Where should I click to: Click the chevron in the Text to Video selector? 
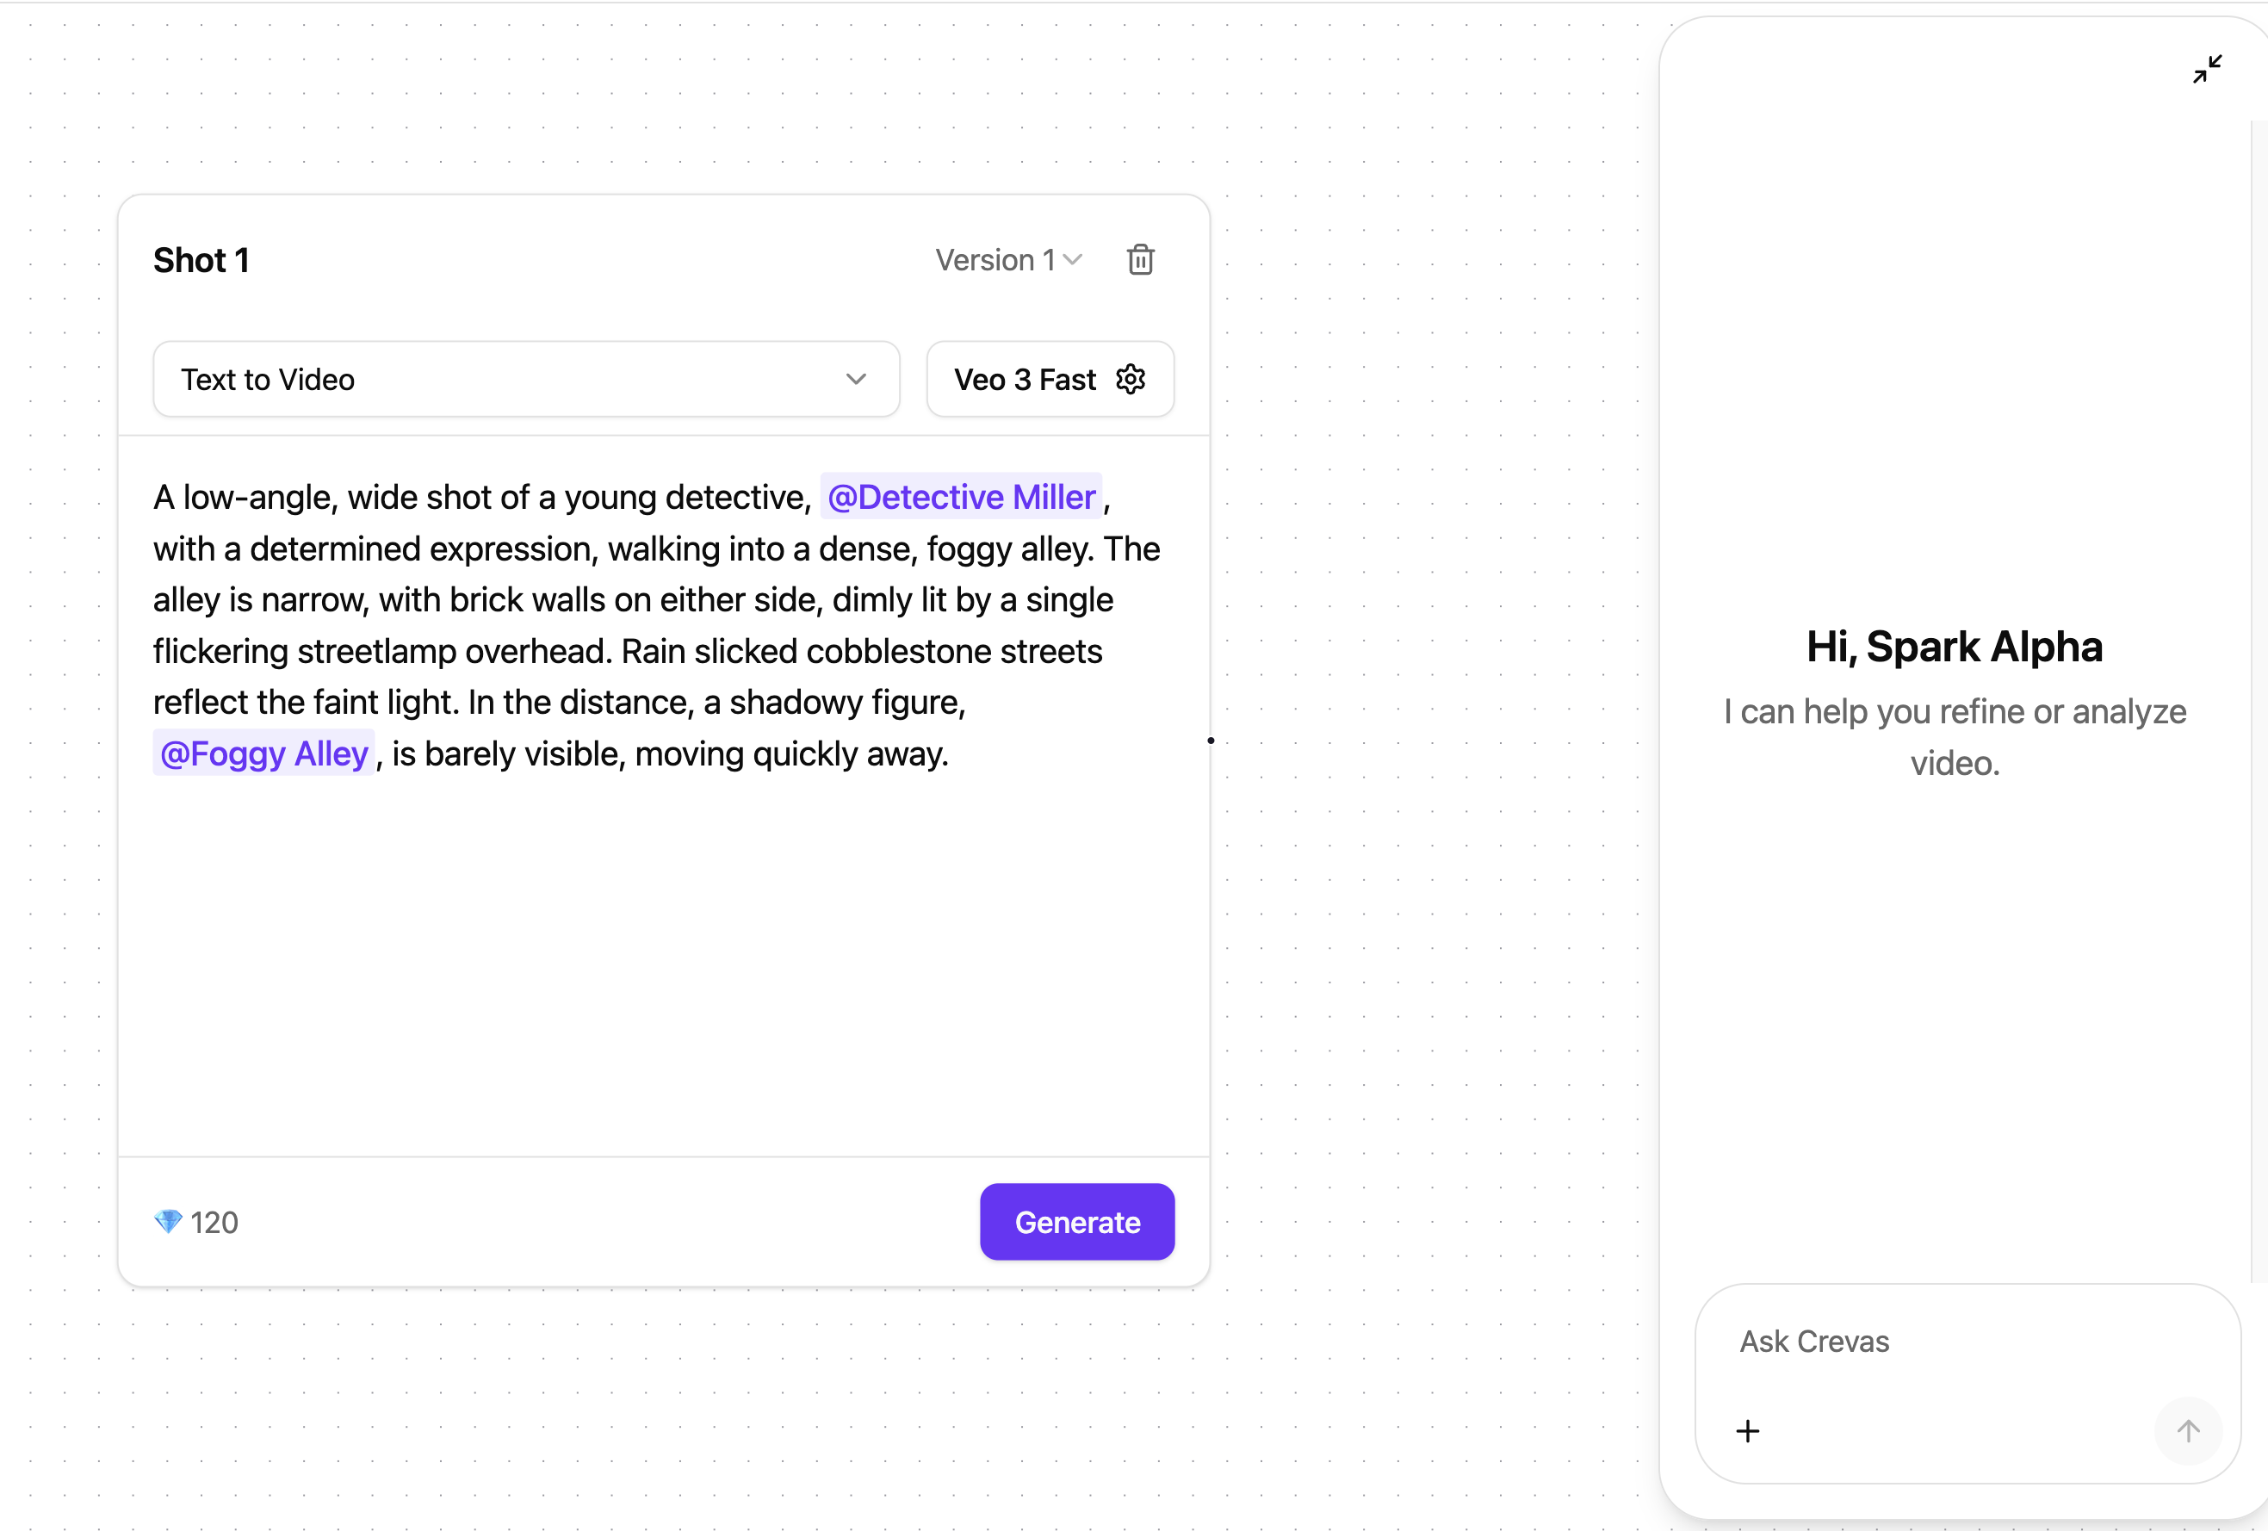[x=856, y=380]
